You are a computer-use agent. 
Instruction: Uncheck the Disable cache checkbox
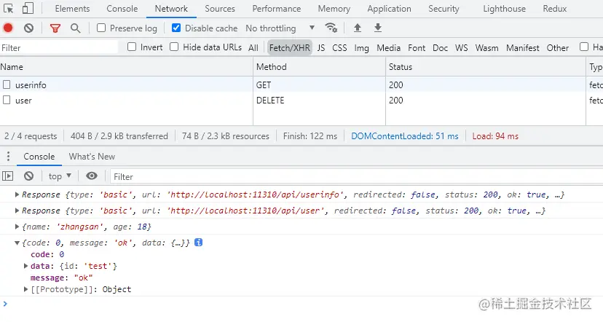[x=176, y=28]
